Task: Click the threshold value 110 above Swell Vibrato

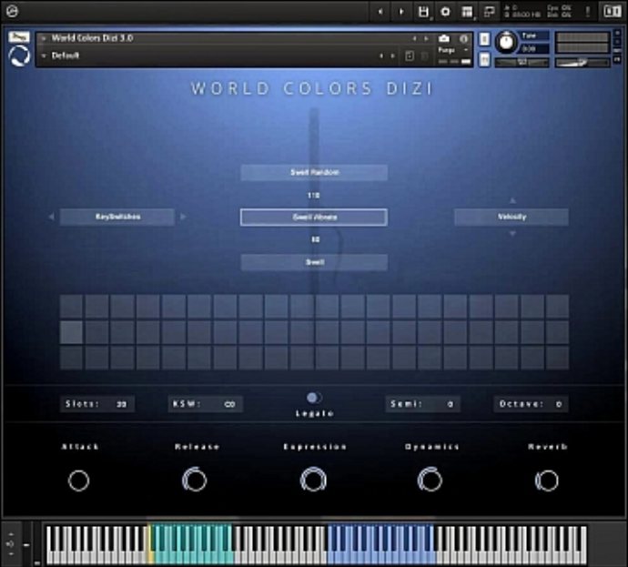Action: (313, 196)
